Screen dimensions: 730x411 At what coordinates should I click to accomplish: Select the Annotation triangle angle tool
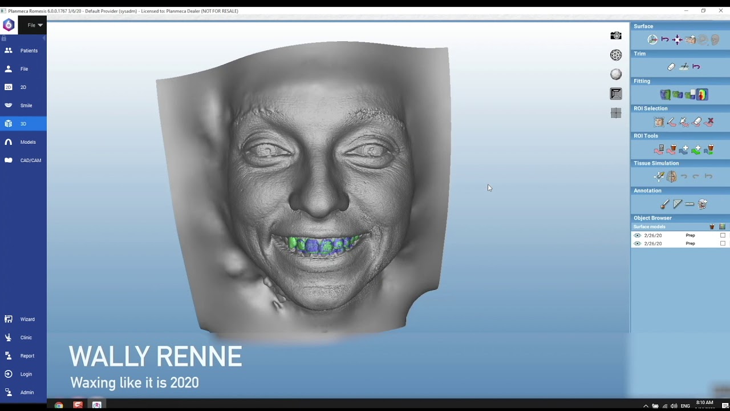point(678,204)
